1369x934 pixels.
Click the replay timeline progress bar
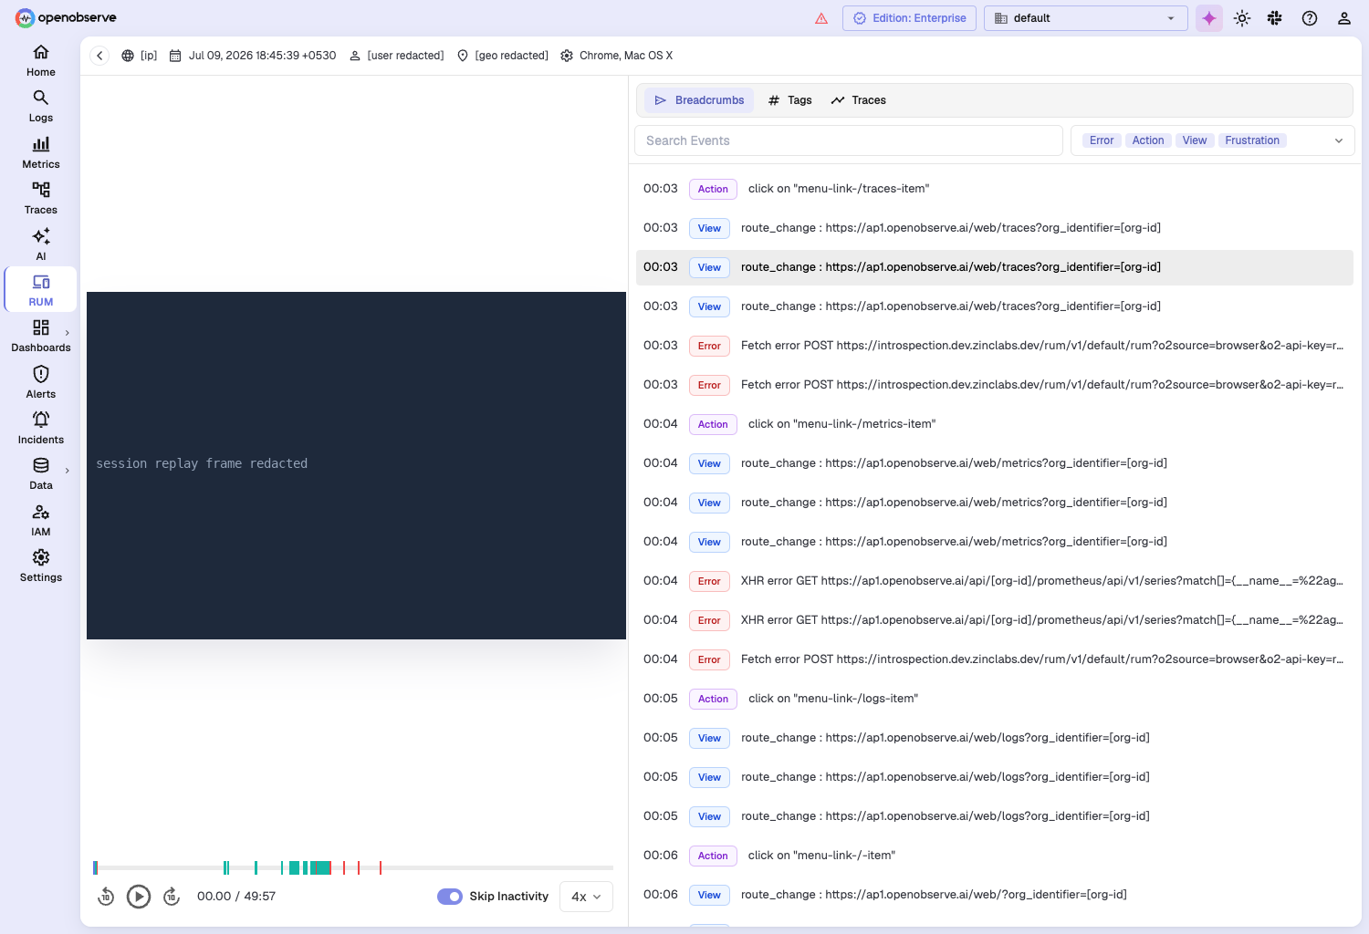tap(353, 867)
